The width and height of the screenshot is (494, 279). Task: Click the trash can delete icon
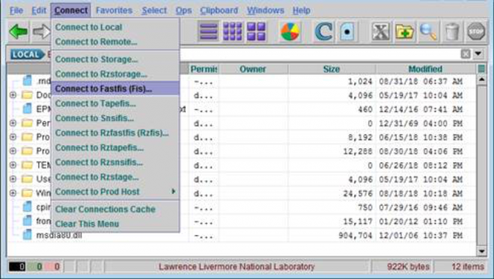452,31
